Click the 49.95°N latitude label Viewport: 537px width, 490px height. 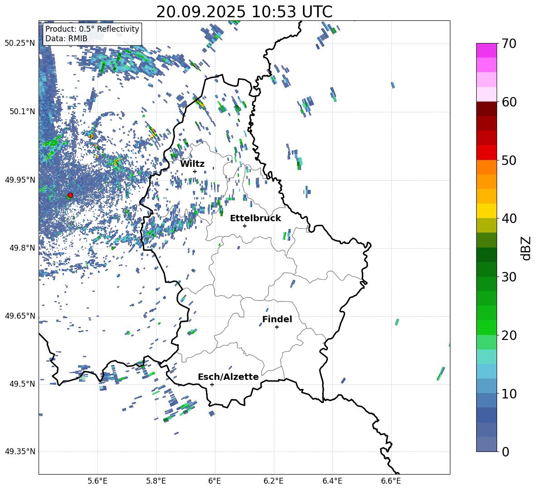click(20, 180)
